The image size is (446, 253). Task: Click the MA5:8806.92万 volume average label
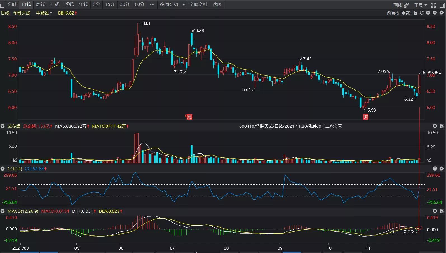coord(72,126)
